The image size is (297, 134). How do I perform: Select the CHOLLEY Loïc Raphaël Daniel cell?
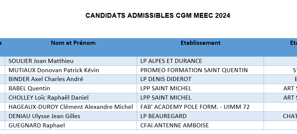[71, 98]
